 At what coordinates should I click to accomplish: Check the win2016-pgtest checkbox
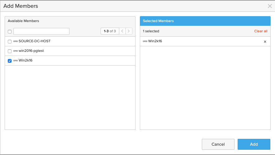(10, 51)
